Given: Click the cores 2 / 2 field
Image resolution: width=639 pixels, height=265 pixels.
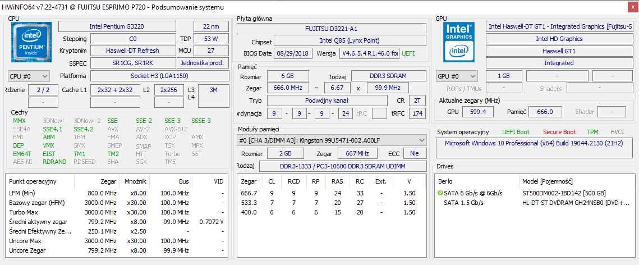Looking at the screenshot, I should (x=43, y=90).
